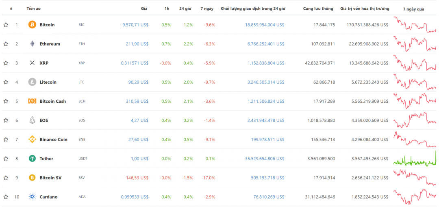The height and width of the screenshot is (207, 439).
Task: Open Bitcoin's 7-day sparkline chart
Action: (x=415, y=25)
